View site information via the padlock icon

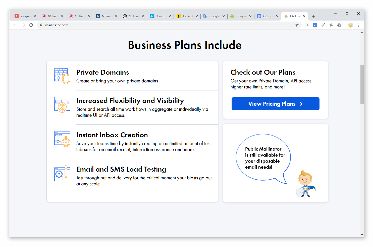[x=41, y=25]
